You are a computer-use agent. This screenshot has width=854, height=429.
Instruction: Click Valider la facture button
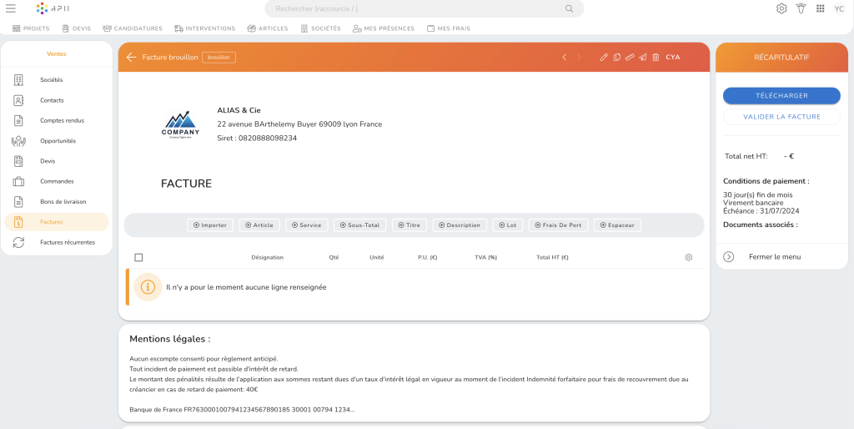[x=781, y=117]
